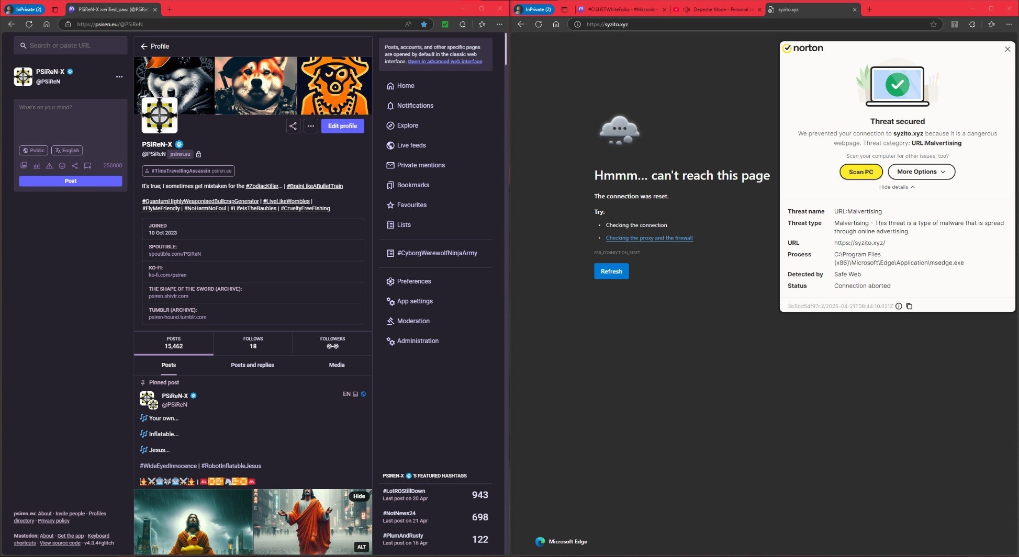Change post language from English
The width and height of the screenshot is (1019, 557).
pyautogui.click(x=67, y=151)
